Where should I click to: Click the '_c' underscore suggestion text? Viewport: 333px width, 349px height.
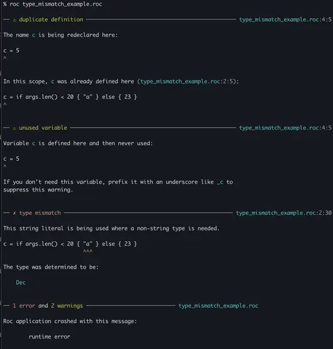(220, 182)
